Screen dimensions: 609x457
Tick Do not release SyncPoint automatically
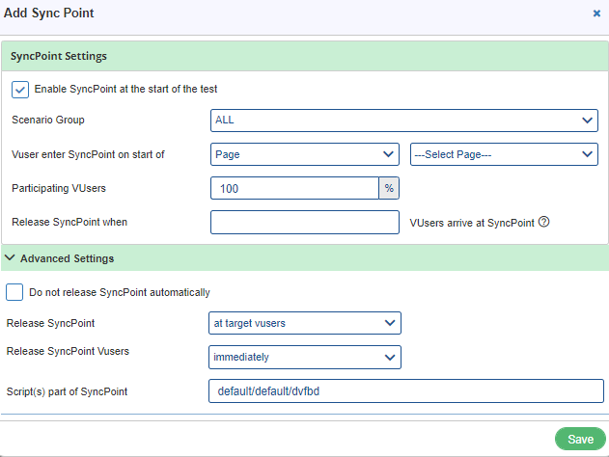(14, 292)
